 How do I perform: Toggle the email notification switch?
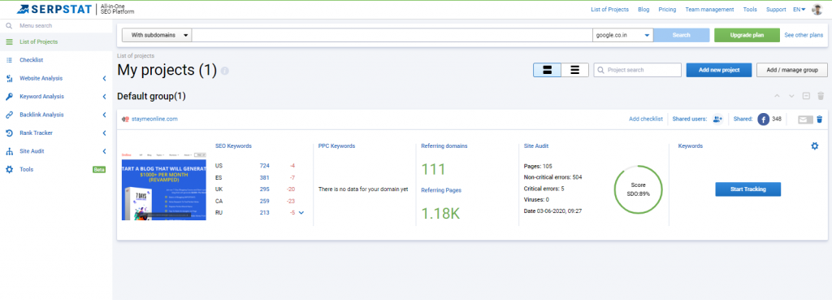click(x=805, y=120)
